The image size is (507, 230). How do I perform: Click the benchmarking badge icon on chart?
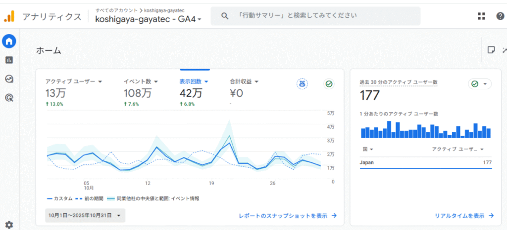coord(302,84)
